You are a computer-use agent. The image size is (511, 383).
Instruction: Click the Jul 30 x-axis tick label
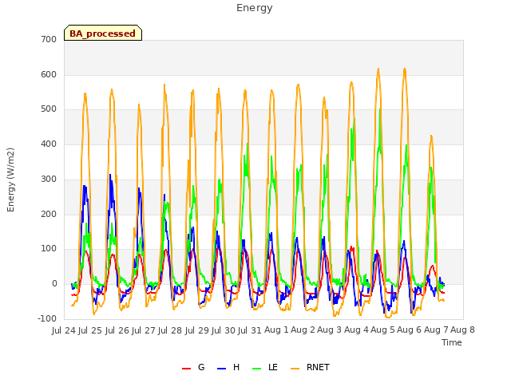224,330
